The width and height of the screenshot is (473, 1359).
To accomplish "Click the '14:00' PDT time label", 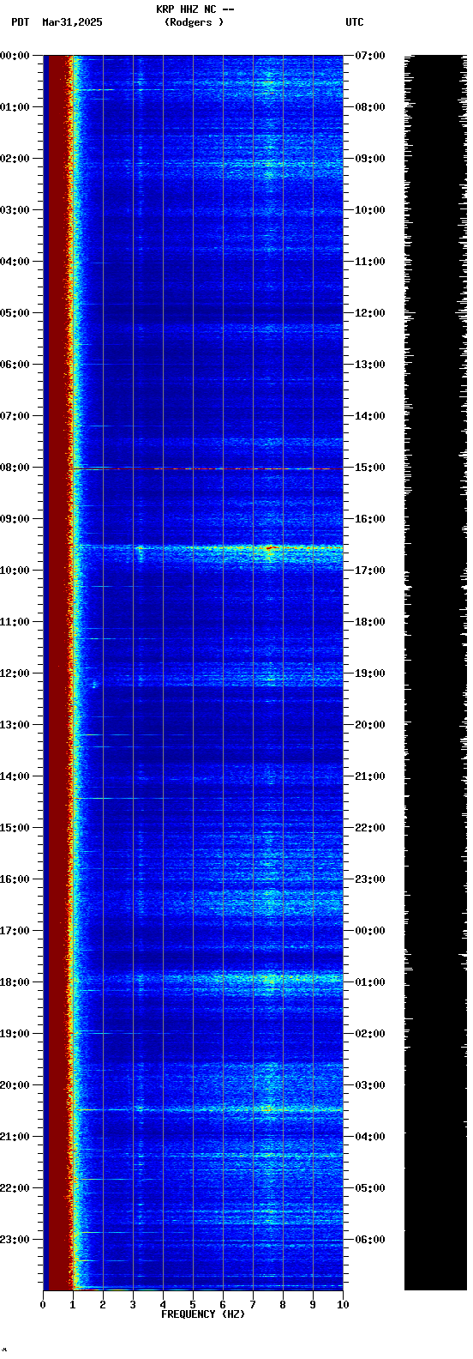I will 15,776.
